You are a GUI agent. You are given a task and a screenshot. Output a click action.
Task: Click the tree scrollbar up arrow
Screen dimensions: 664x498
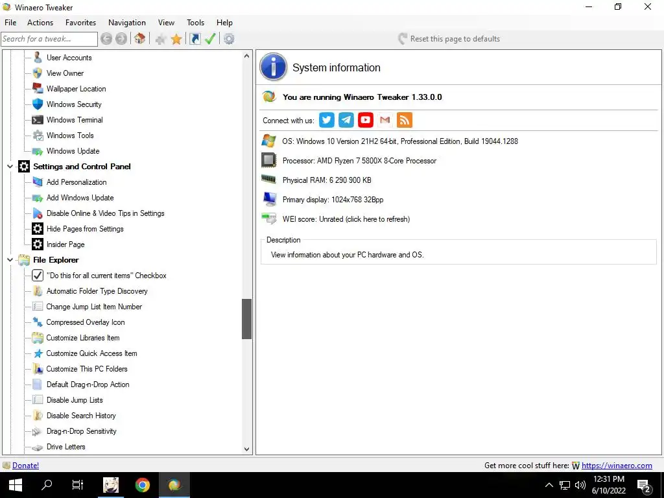[247, 56]
